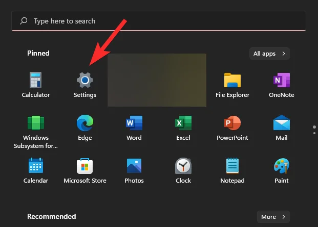The image size is (318, 227).
Task: Launch File Explorer from pinned apps
Action: (232, 80)
